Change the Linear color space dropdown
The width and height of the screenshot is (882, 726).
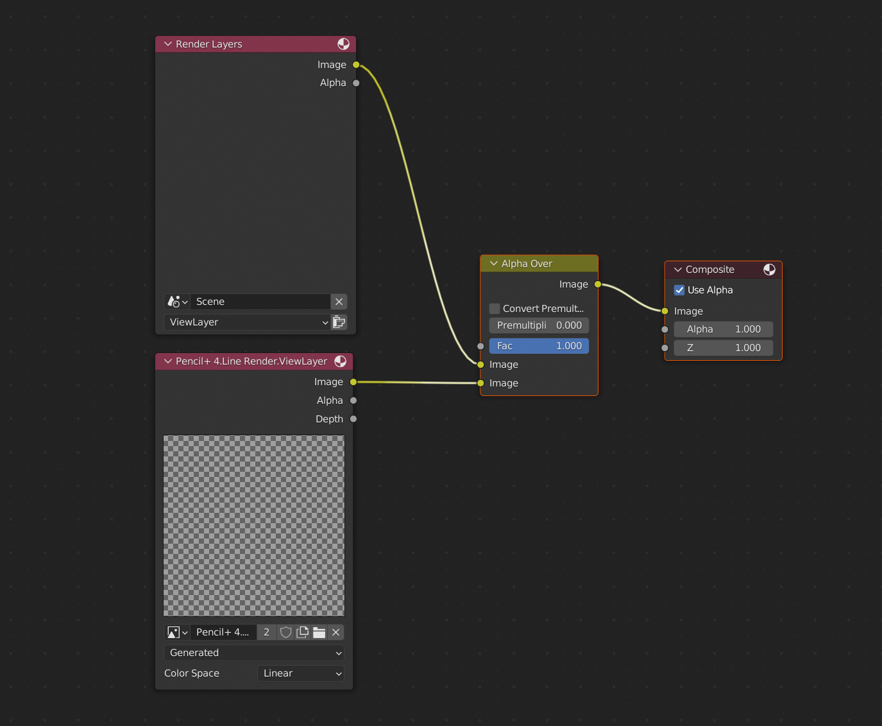coord(301,673)
